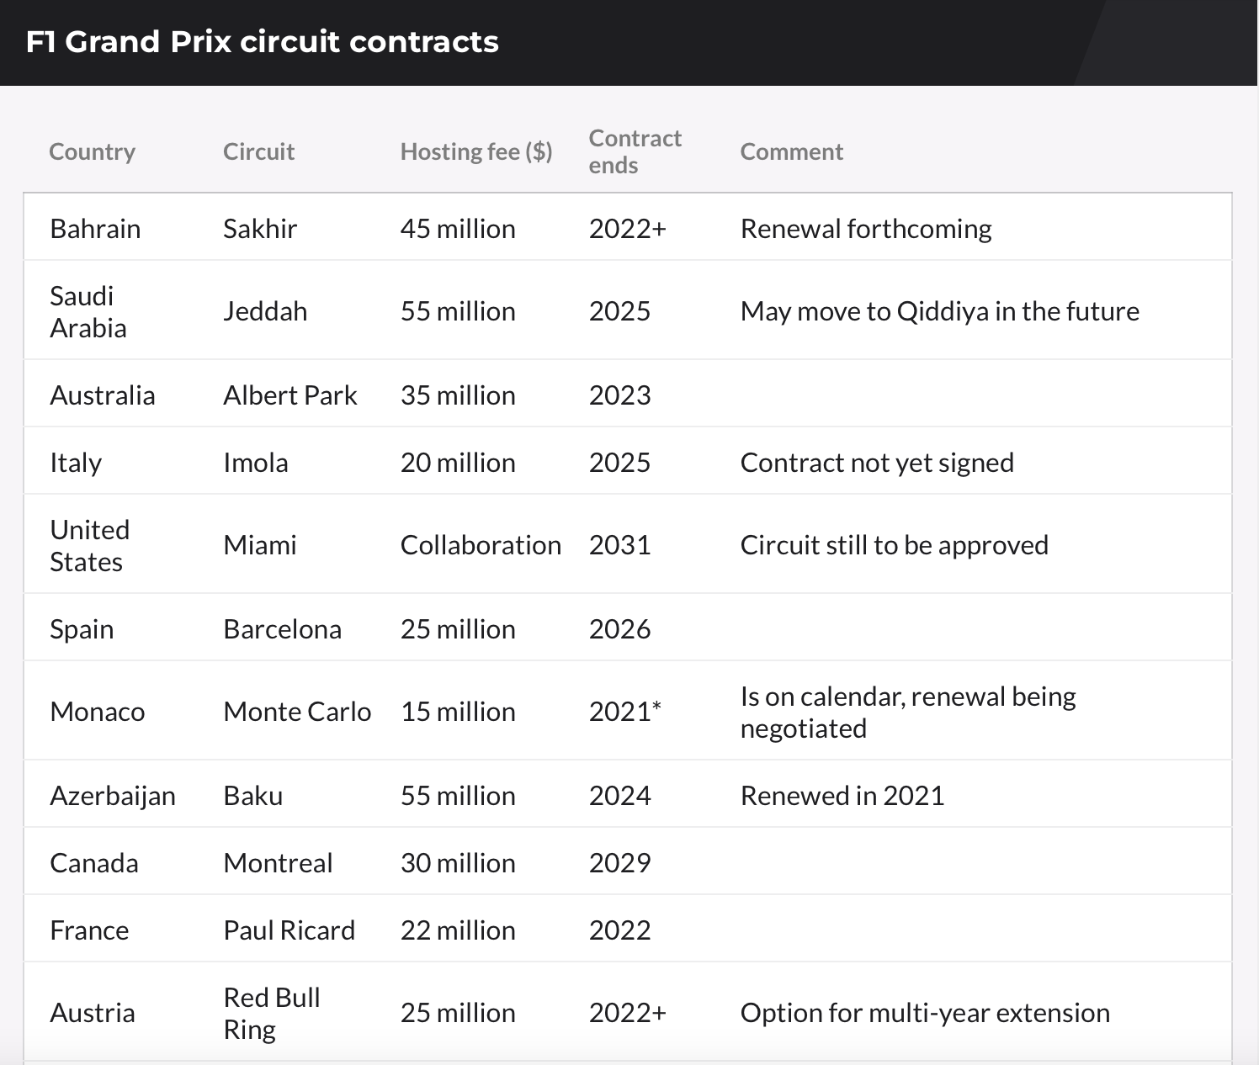Click the Circuit column header

[x=258, y=151]
